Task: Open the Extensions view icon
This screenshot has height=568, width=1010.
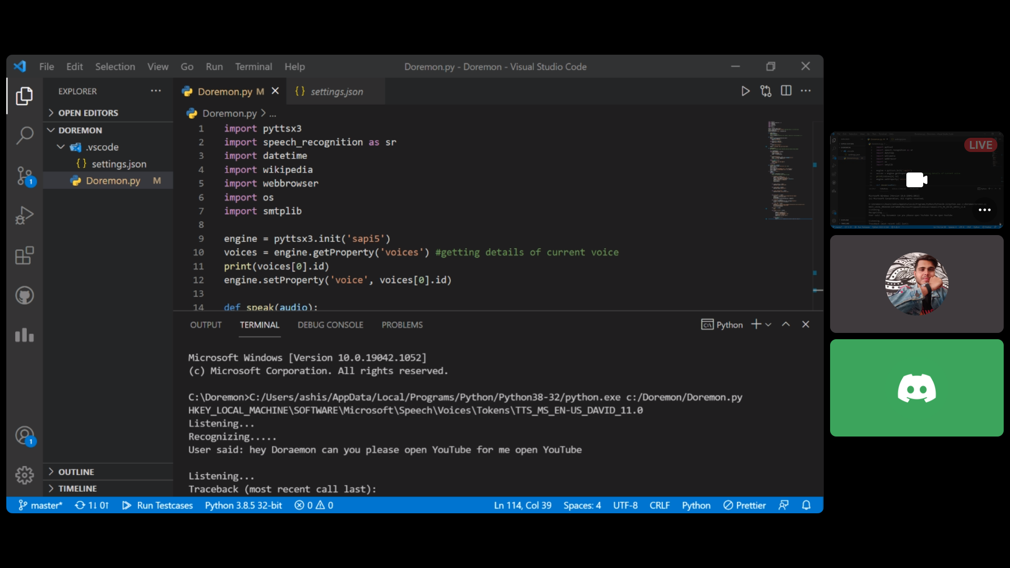Action: (24, 256)
